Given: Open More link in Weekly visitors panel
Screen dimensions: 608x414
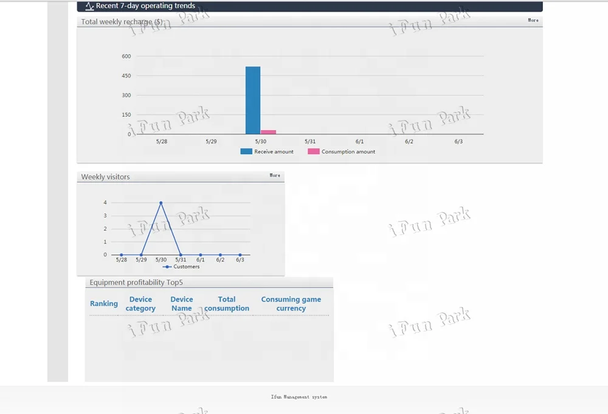Looking at the screenshot, I should (275, 175).
